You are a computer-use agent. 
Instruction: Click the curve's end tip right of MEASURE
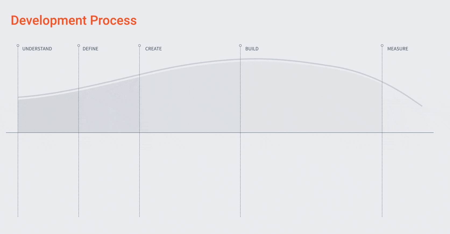click(421, 106)
